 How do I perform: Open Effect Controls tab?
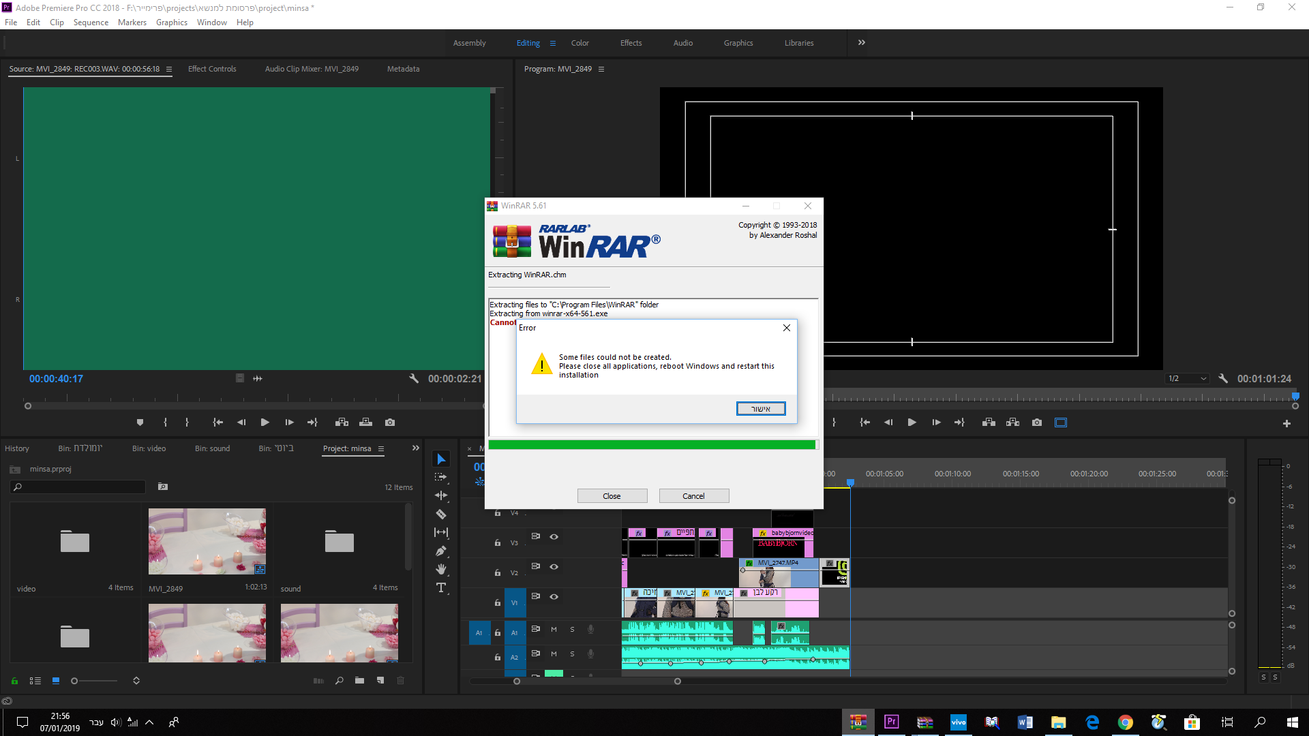[x=212, y=69]
